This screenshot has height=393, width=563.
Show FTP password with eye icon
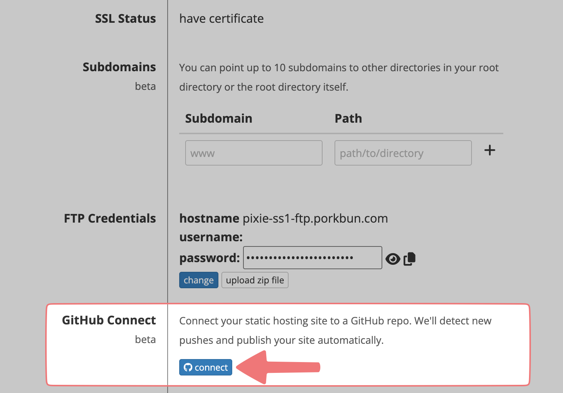[392, 259]
